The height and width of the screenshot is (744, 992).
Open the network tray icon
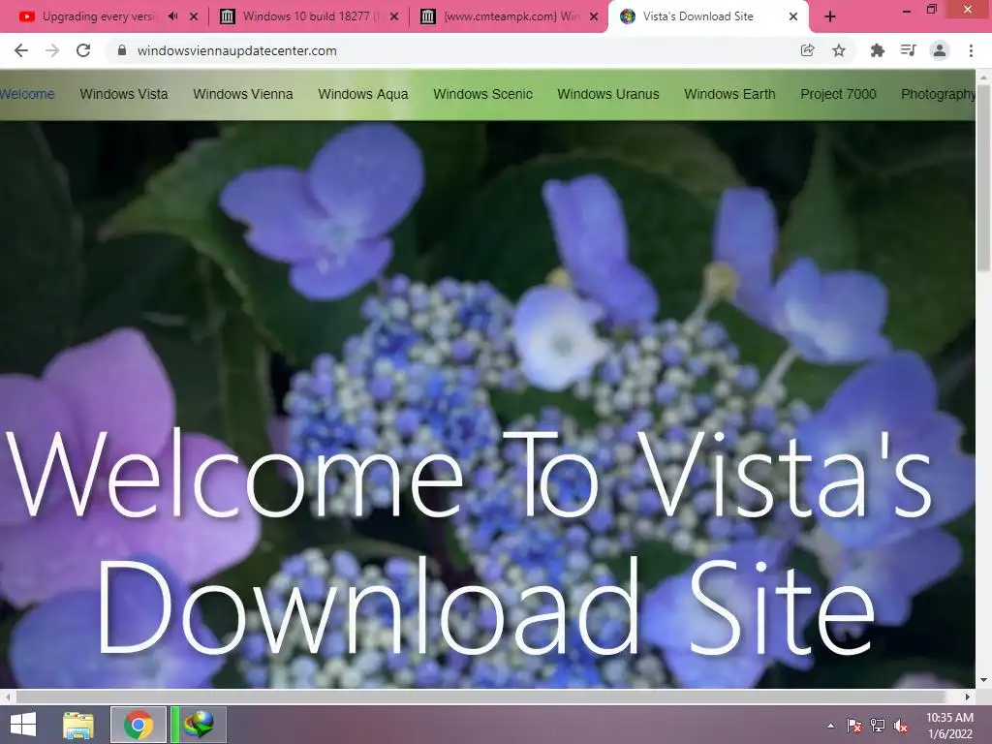[x=878, y=726]
